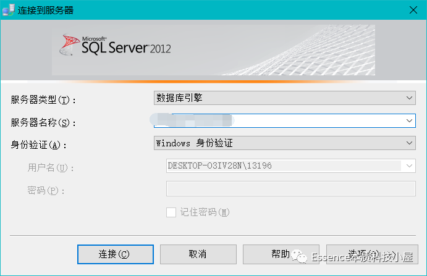Viewport: 427px width, 276px height.
Task: Expand the 用户名 dropdown arrow
Action: pyautogui.click(x=409, y=165)
